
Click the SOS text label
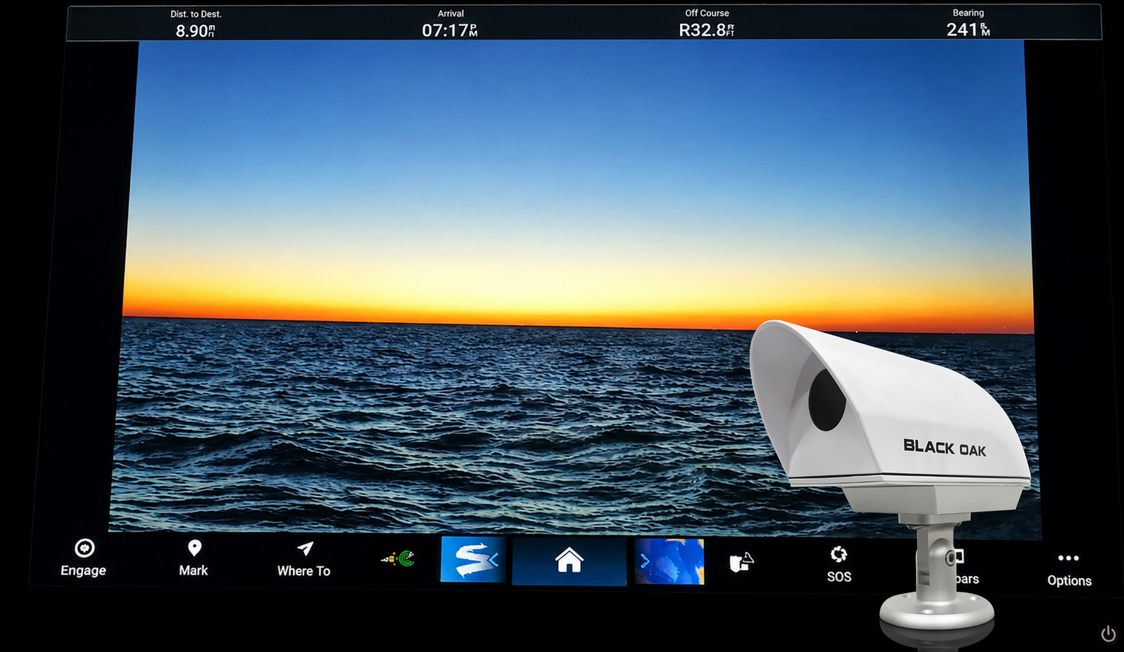pos(839,576)
